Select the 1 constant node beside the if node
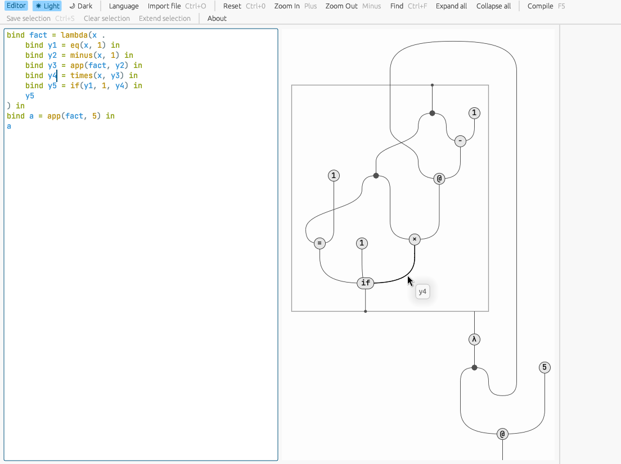Viewport: 621px width, 464px height. click(x=362, y=243)
